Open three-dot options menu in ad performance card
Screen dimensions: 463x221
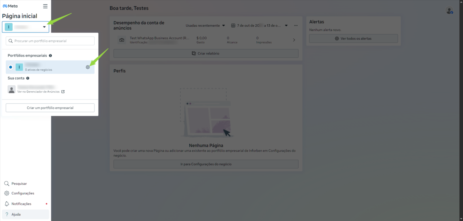(296, 26)
